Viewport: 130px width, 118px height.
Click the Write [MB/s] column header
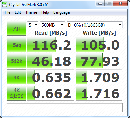(x=99, y=33)
